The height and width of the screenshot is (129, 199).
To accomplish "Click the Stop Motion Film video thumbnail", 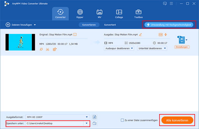I will [x=20, y=42].
